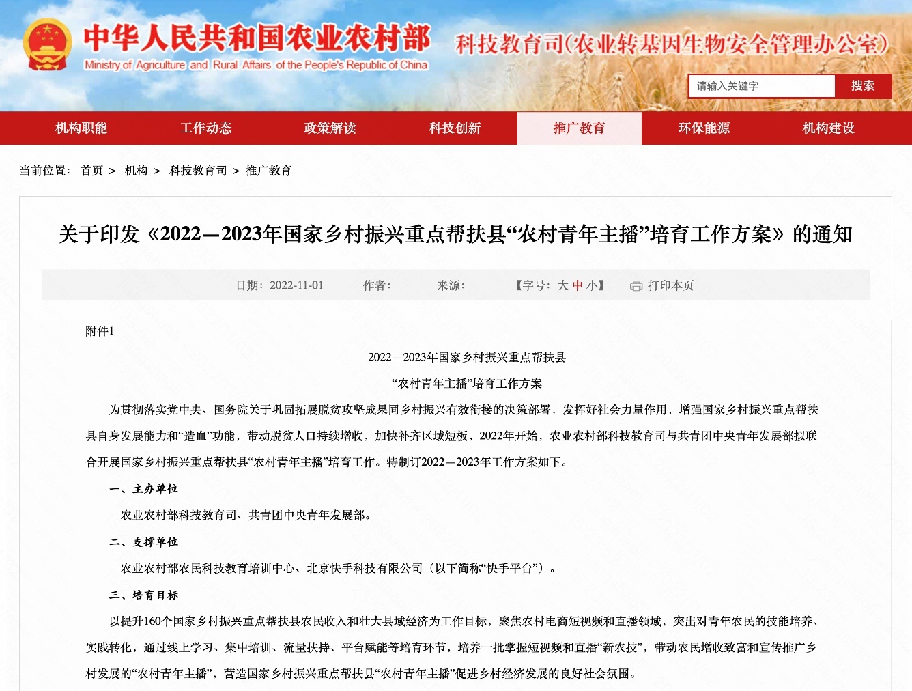Click the national emblem logo
This screenshot has width=912, height=691.
pos(47,45)
